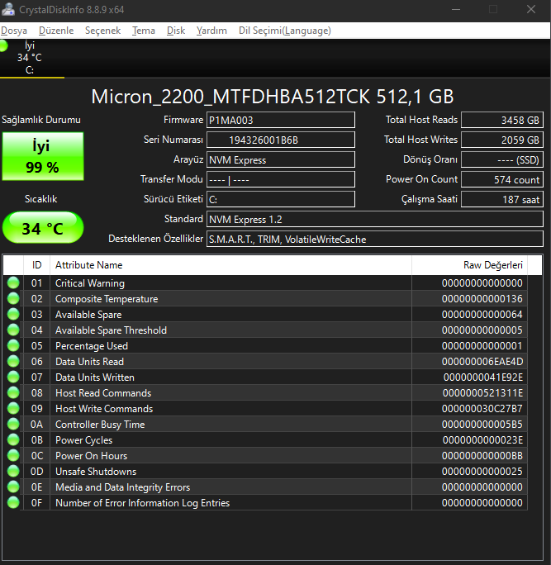Click status icon for Power Cycles row
This screenshot has width=551, height=565.
13,440
